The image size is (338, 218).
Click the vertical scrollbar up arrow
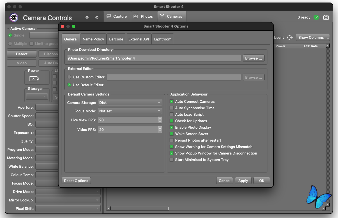point(328,46)
